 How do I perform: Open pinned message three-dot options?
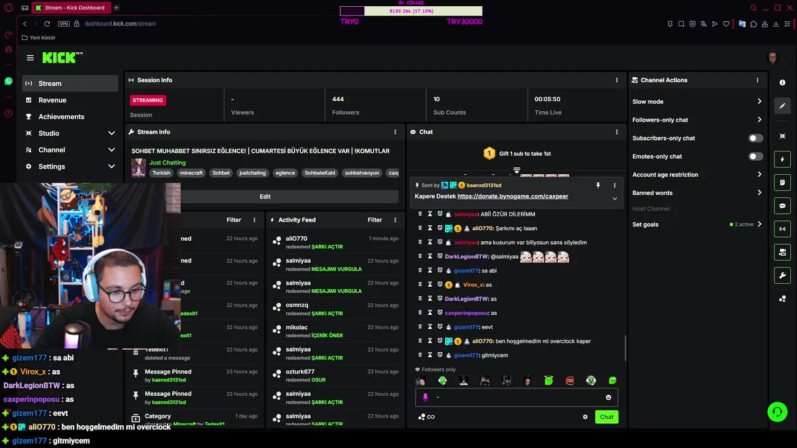click(615, 185)
